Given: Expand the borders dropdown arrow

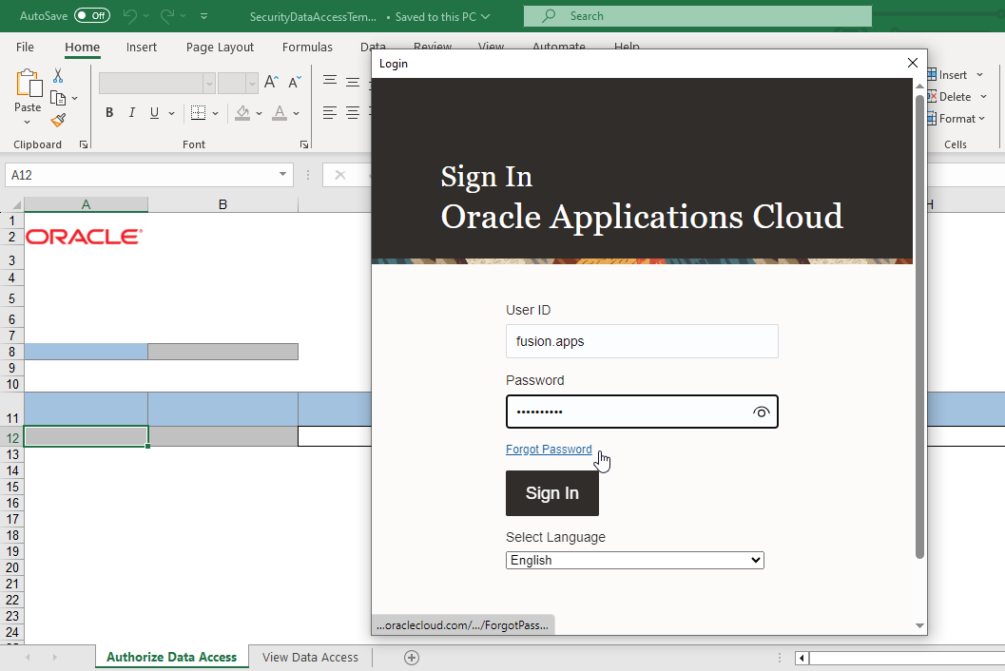Looking at the screenshot, I should 215,113.
